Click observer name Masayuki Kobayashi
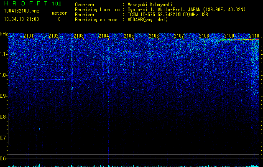Image resolution: width=263 pixels, height=167 pixels. (150, 5)
